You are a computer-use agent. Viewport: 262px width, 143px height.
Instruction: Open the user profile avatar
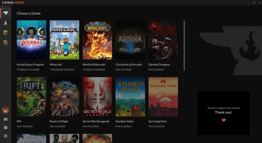5,110
